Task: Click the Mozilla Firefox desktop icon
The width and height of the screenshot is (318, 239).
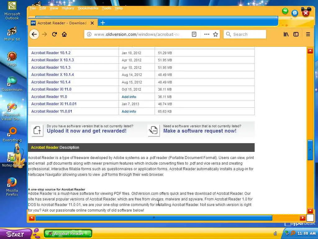Action: click(12, 187)
